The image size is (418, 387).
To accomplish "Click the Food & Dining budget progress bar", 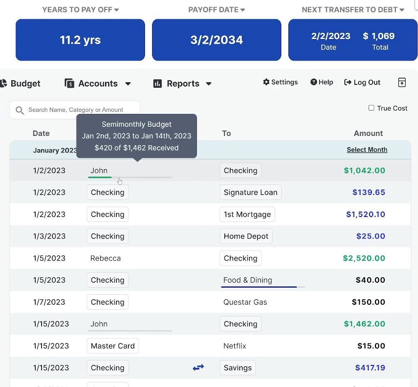I will point(263,287).
